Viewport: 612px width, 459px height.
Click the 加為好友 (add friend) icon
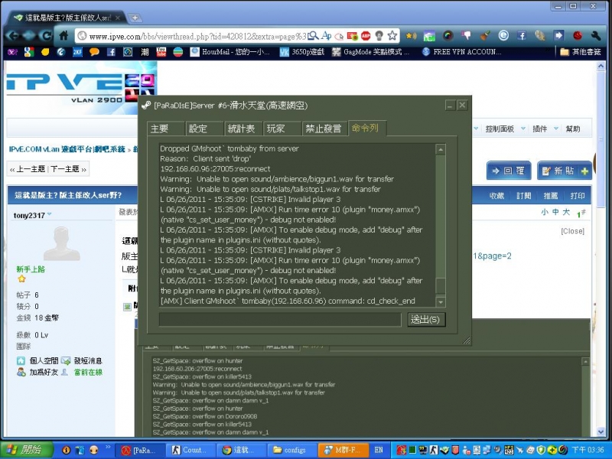click(x=21, y=373)
